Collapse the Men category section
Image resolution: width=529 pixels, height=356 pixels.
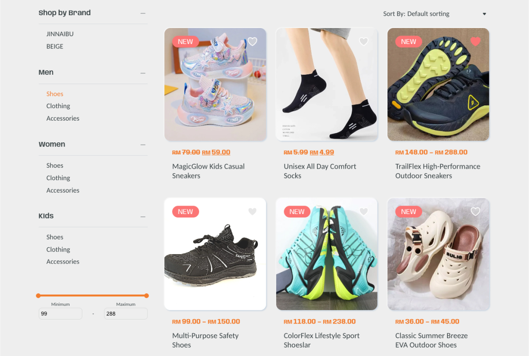point(143,73)
